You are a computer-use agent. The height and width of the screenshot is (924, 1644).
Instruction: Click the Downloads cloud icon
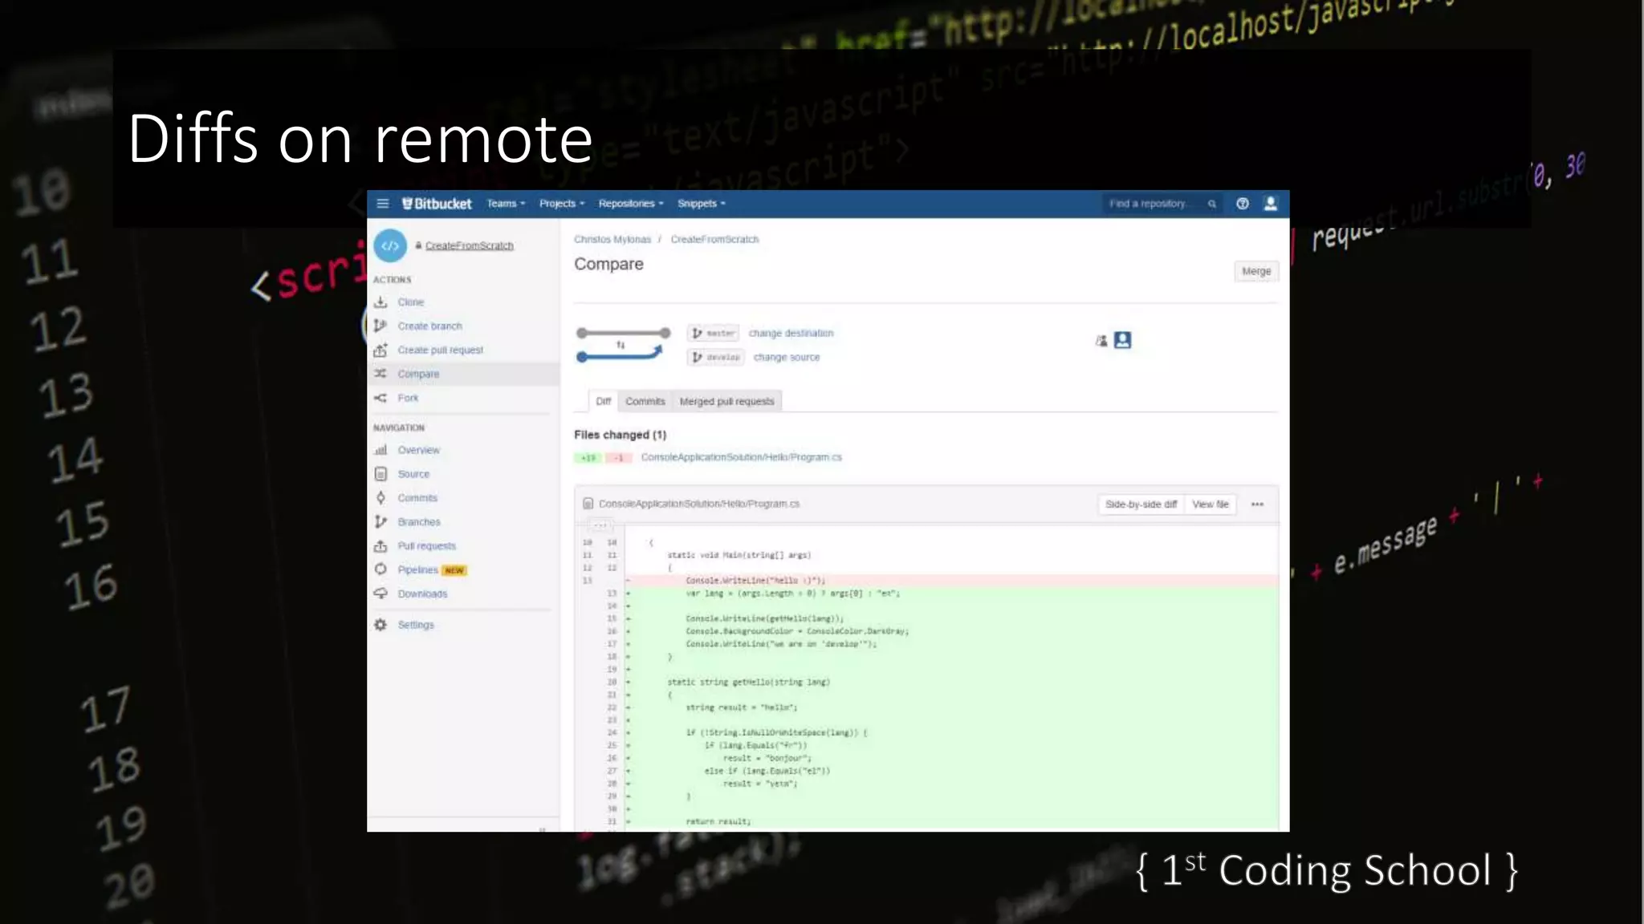380,594
